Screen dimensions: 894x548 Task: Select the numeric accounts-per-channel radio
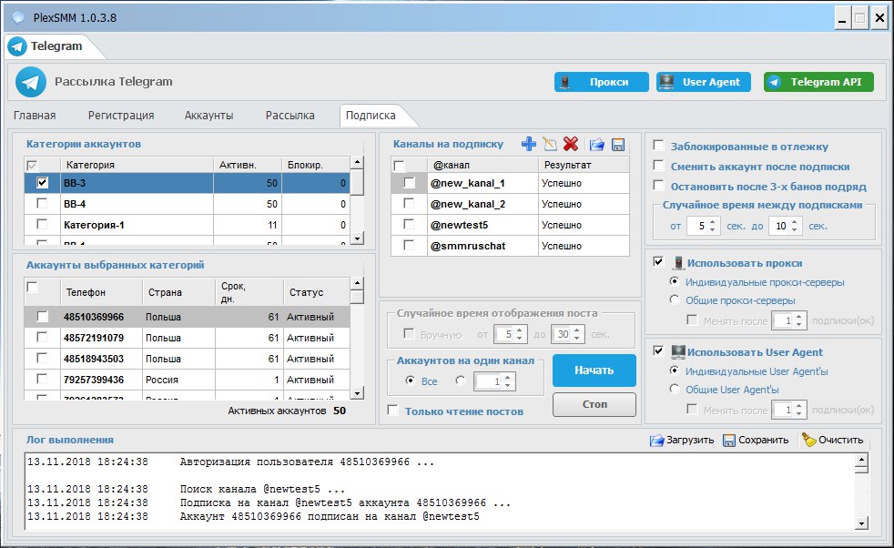click(x=461, y=380)
